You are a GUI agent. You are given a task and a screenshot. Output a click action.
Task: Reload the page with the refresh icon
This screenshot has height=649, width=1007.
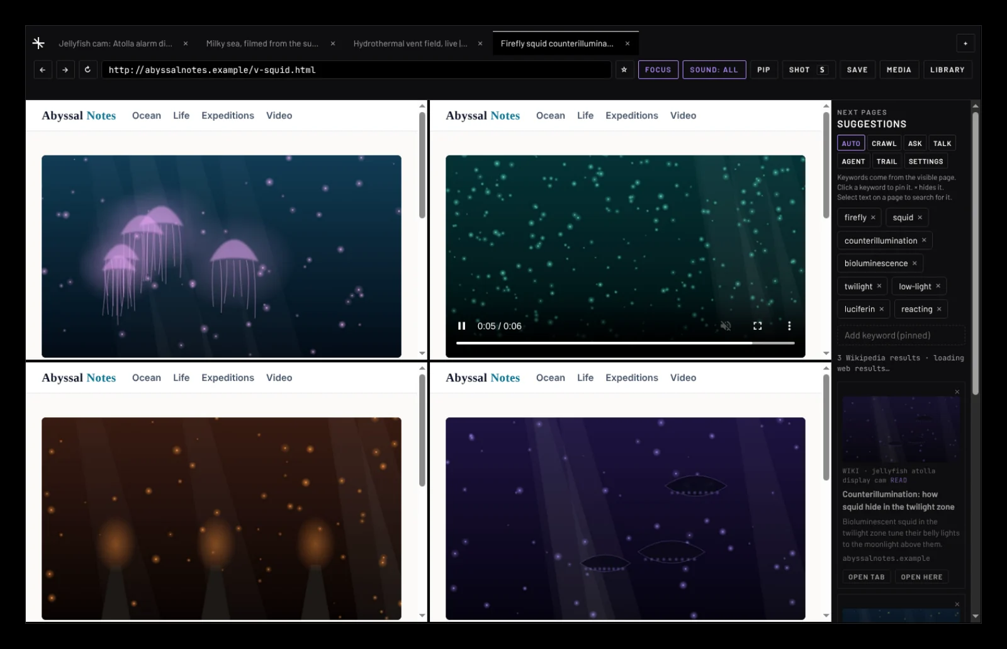click(x=87, y=70)
